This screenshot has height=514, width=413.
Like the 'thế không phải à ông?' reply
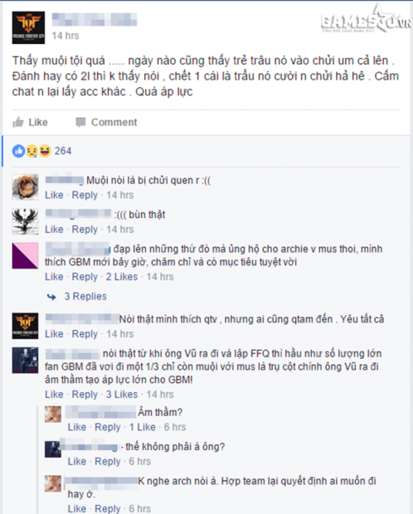(x=77, y=461)
